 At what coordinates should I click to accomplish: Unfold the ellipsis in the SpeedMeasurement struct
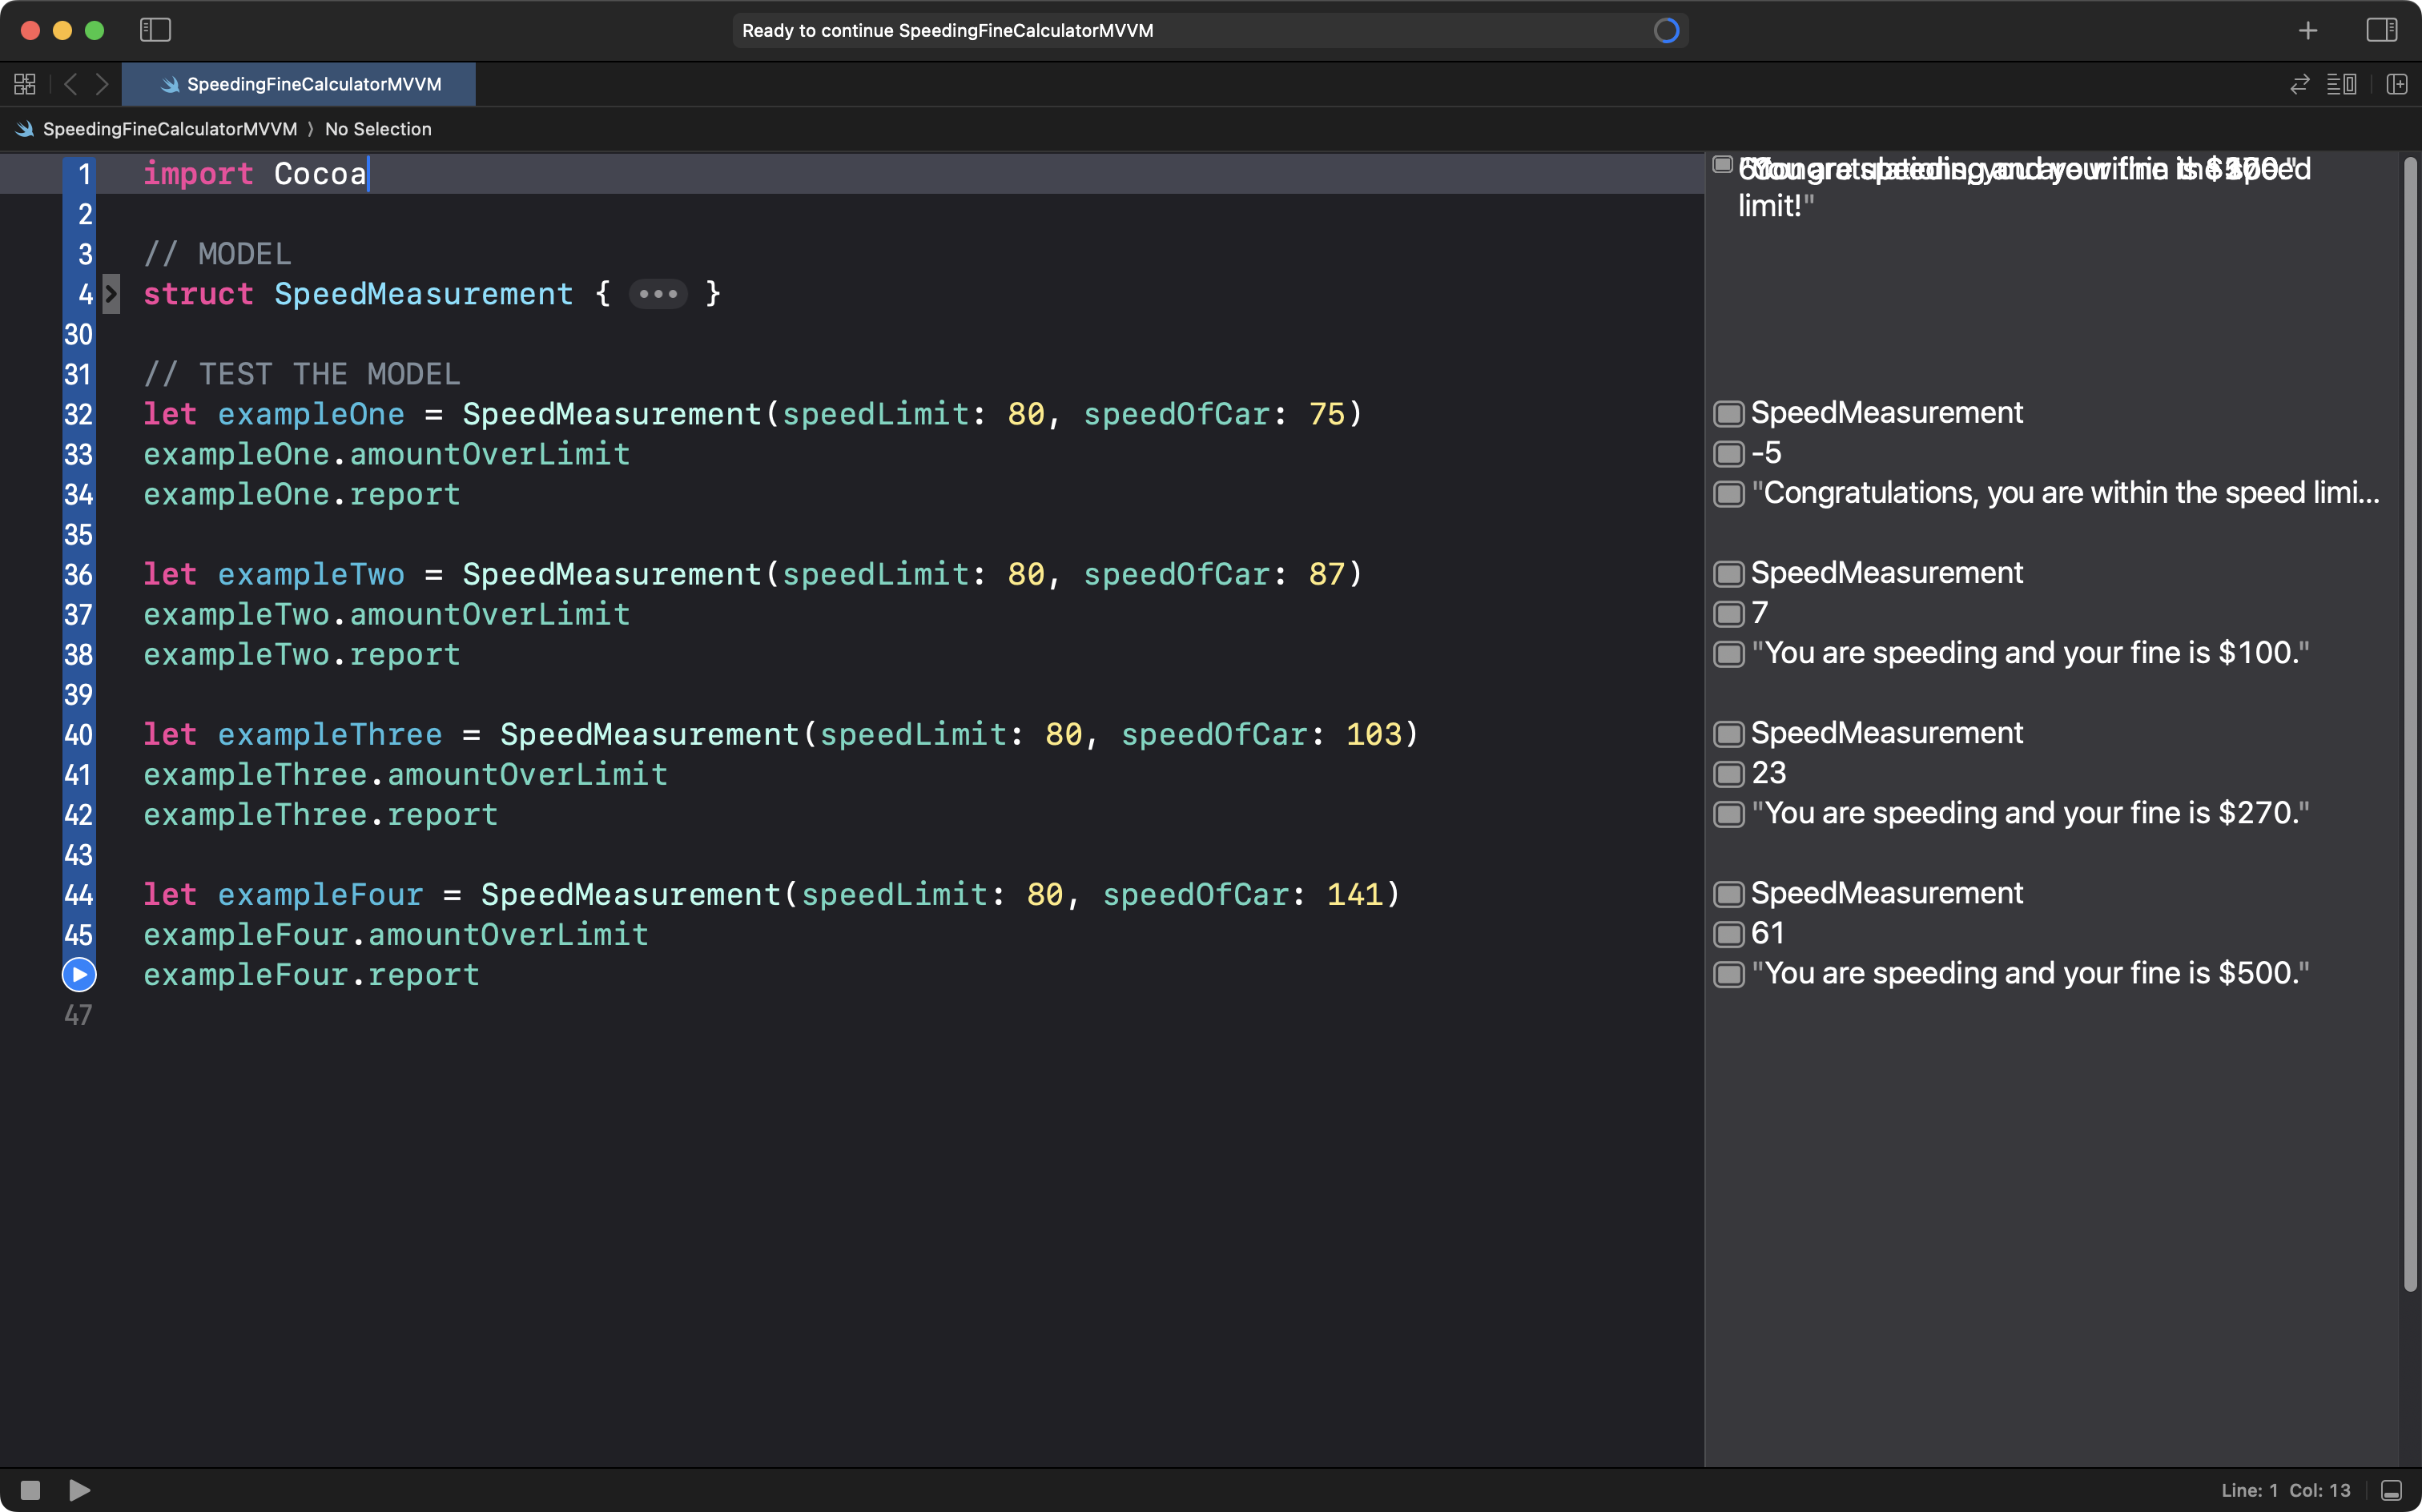(658, 294)
